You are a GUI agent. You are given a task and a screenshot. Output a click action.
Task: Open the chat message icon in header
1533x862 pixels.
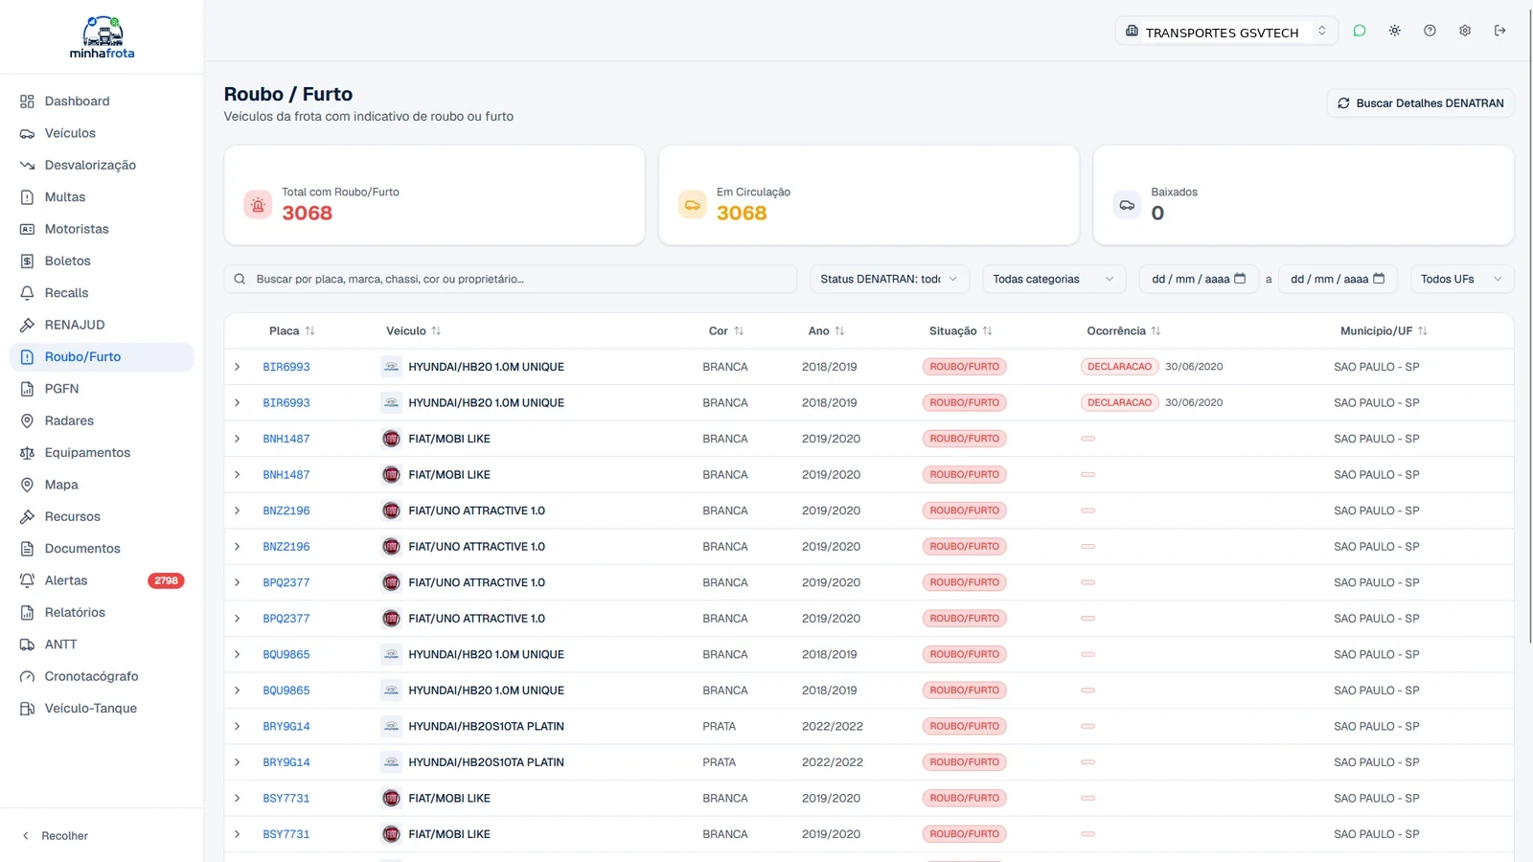point(1359,31)
